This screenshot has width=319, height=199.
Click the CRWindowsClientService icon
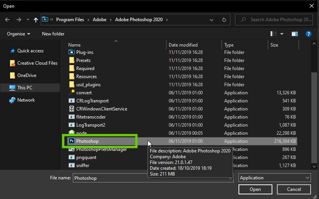point(71,109)
